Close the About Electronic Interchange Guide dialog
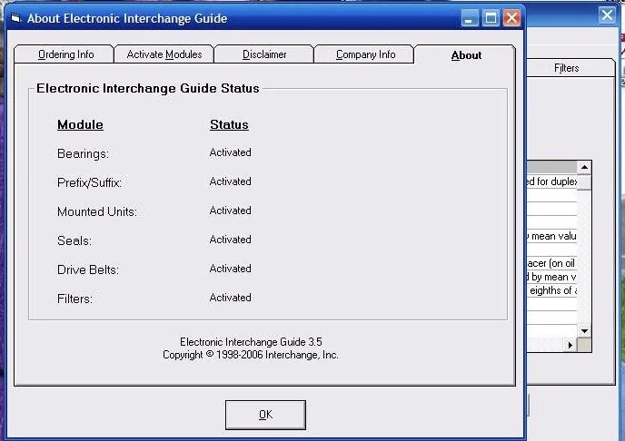 point(511,18)
